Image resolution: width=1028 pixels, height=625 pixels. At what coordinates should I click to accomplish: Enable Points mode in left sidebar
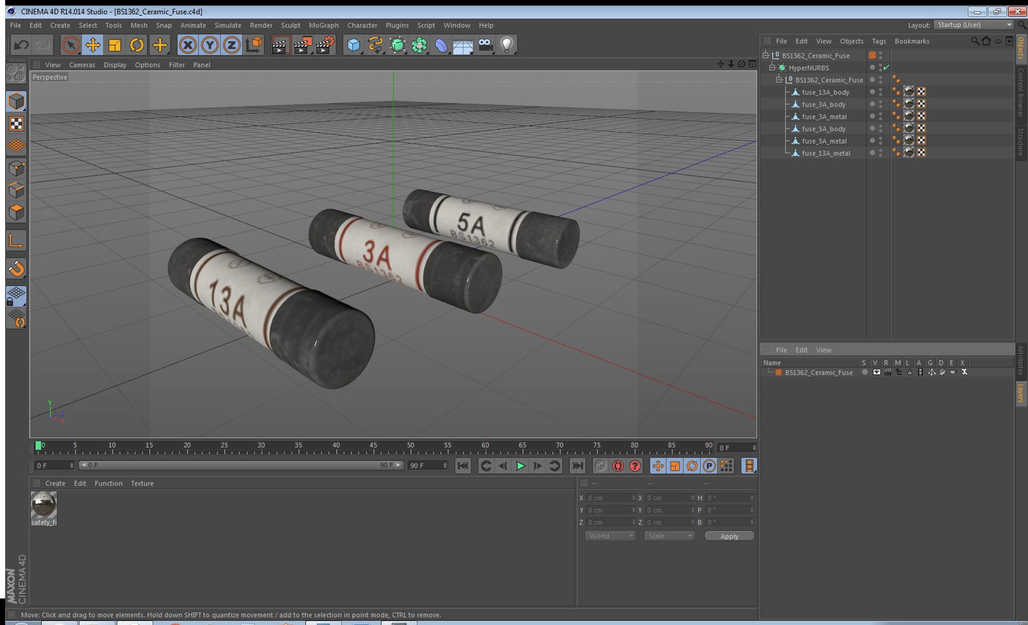(16, 168)
